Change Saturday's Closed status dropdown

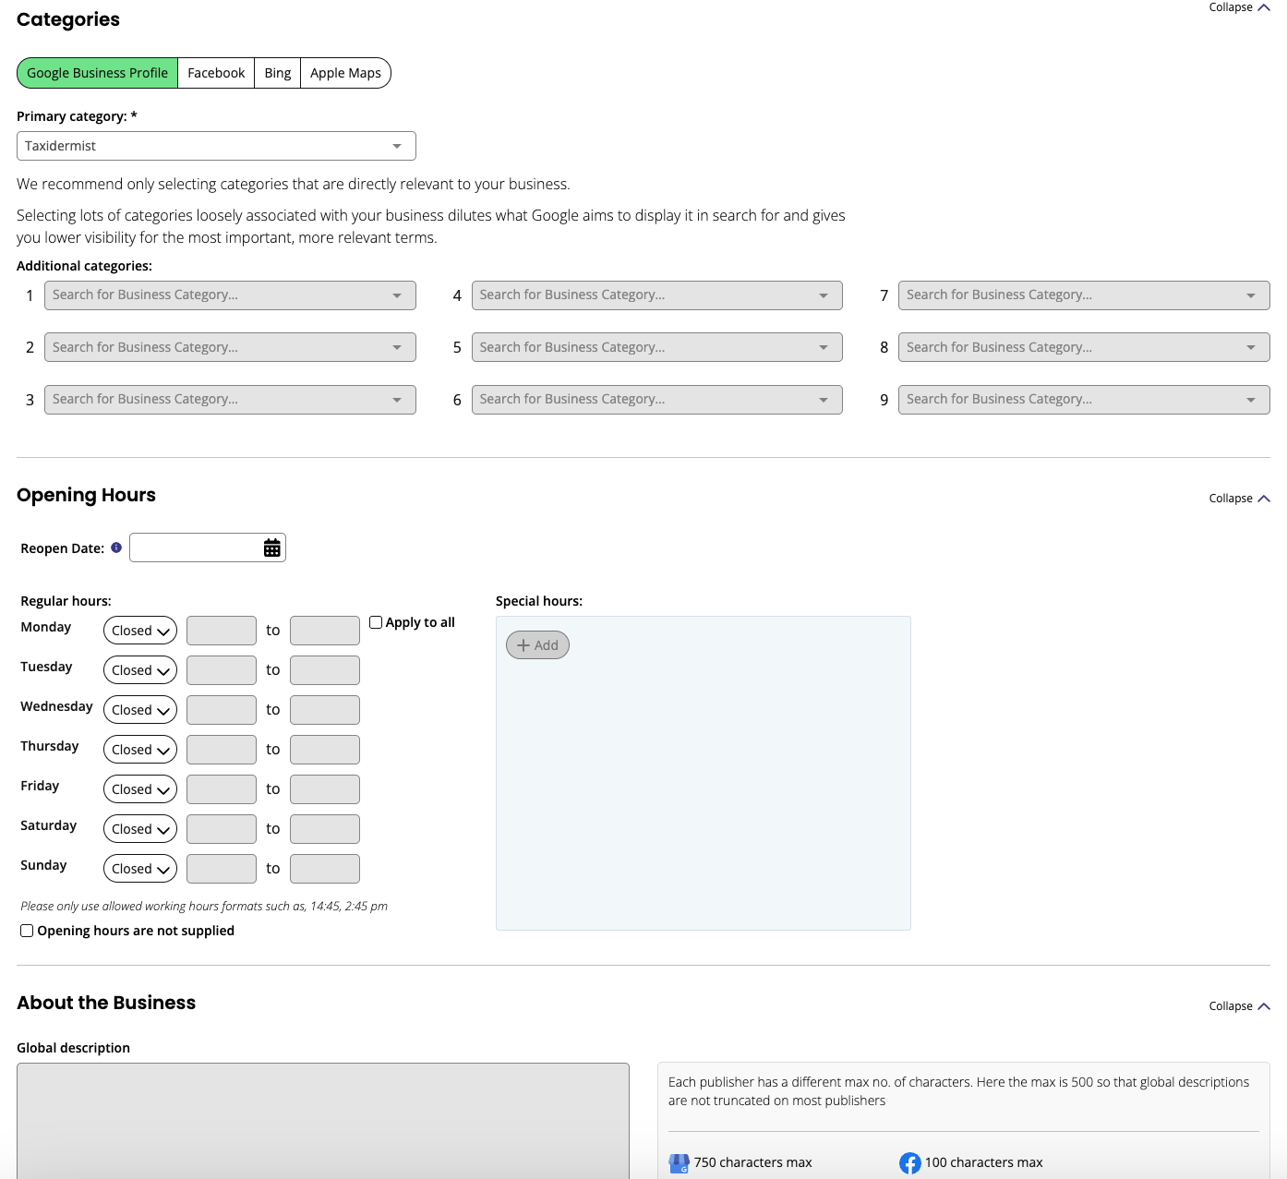tap(140, 829)
